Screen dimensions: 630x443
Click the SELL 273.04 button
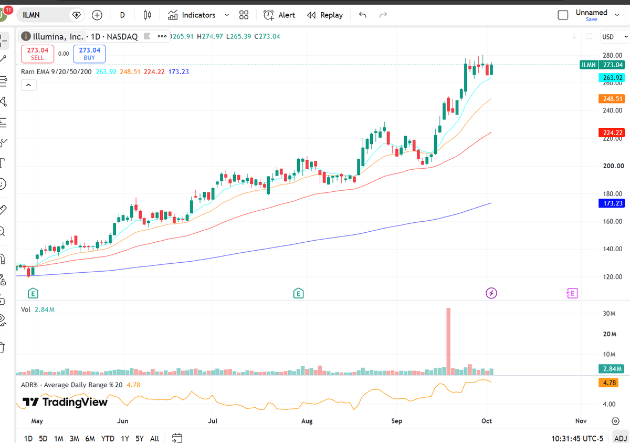click(x=38, y=54)
